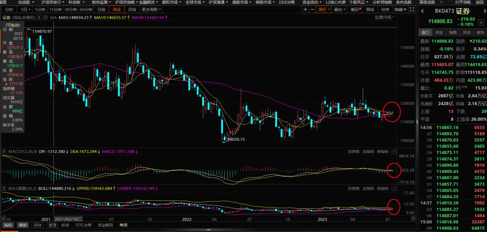Select 日线 daily chart period

click(x=101, y=10)
